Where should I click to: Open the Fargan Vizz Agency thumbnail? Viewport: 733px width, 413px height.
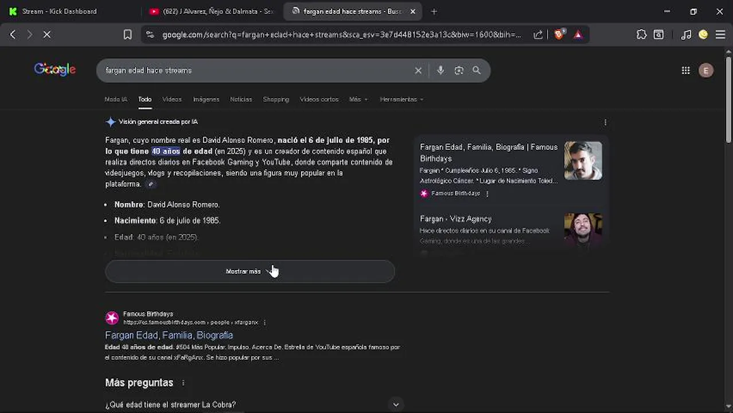[x=583, y=229]
